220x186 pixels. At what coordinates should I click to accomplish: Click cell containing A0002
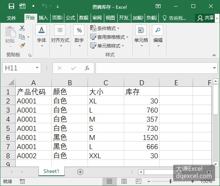(33, 156)
